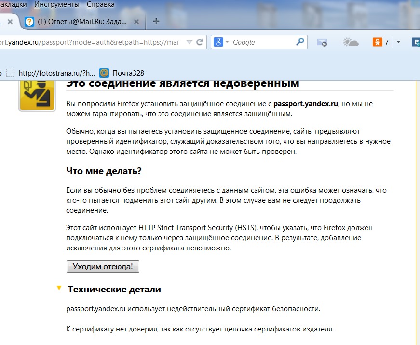The height and width of the screenshot is (345, 420).
Task: Open a new tab with plus button
Action: point(156,21)
